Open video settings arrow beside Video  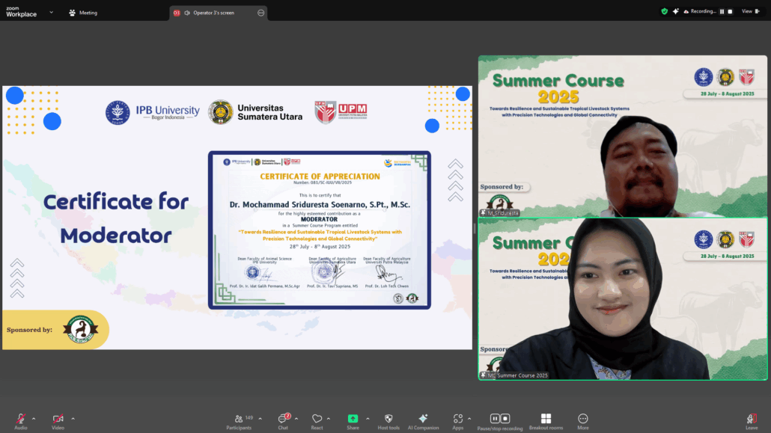73,418
